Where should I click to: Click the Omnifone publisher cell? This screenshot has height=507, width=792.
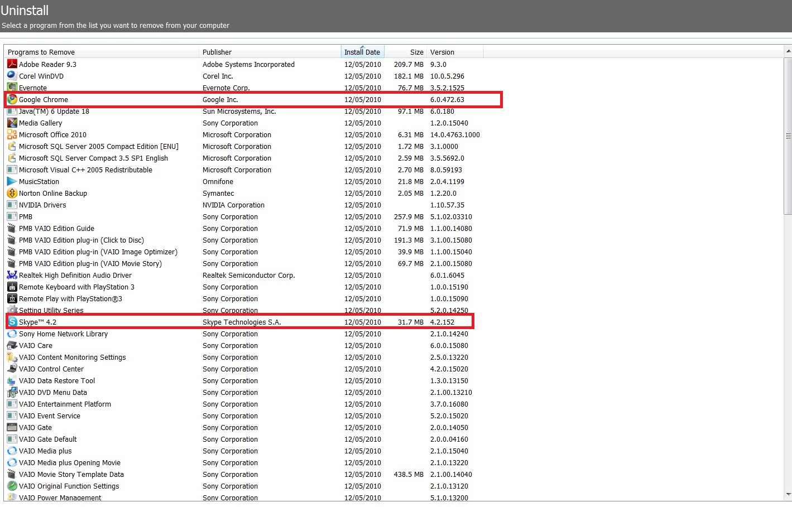[218, 181]
